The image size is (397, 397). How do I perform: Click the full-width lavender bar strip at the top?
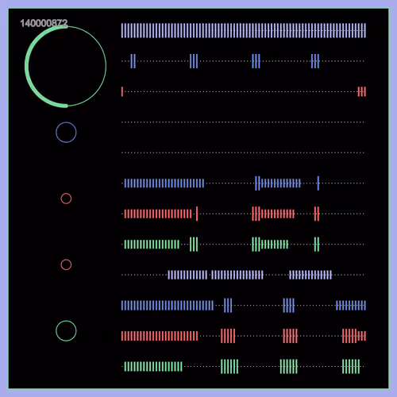(x=244, y=30)
